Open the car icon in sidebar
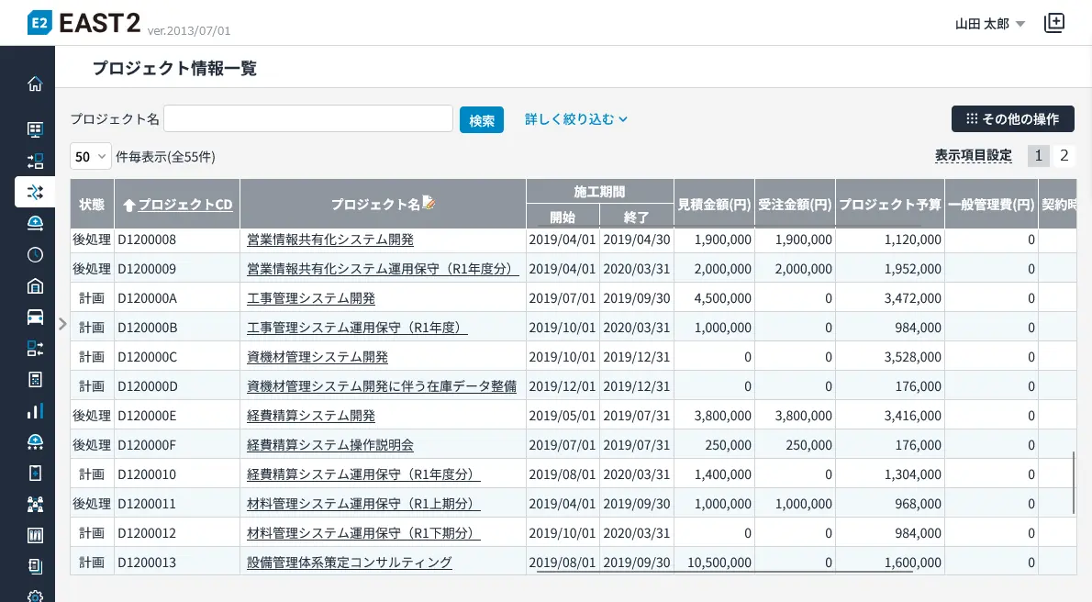The image size is (1092, 602). (x=35, y=318)
